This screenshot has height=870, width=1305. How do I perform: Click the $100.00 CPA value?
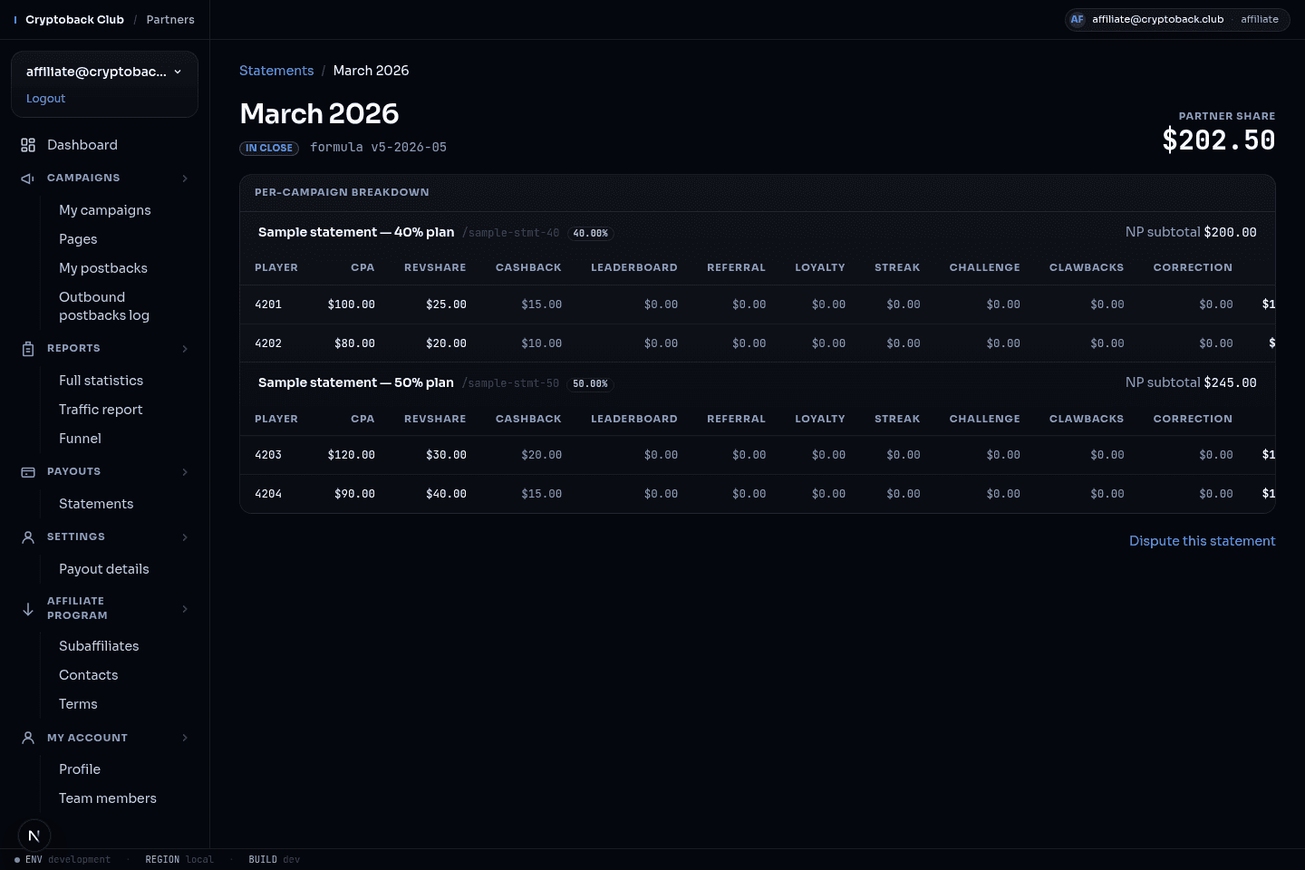click(352, 304)
